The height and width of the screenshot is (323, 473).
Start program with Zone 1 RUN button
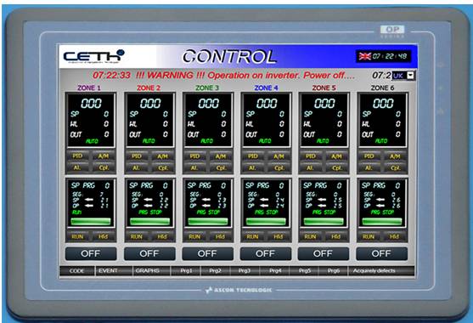[x=77, y=236]
